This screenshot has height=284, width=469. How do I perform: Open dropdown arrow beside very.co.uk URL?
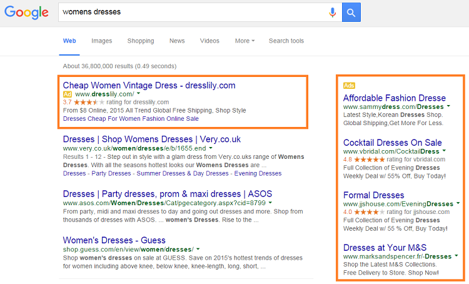211,148
